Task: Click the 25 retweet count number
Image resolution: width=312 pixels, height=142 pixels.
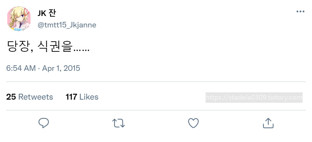Action: pyautogui.click(x=11, y=97)
